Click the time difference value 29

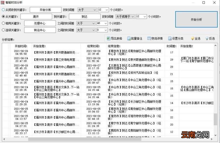tap(172, 60)
